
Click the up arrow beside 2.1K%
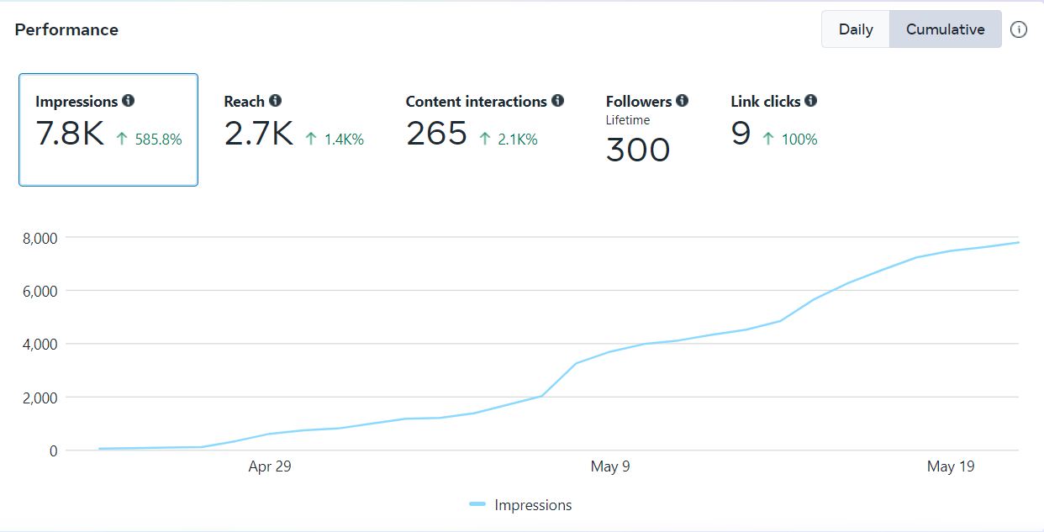[x=484, y=139]
